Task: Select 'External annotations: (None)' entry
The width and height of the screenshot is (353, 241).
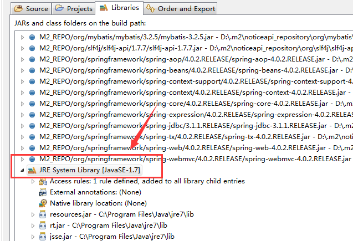Action: pos(95,192)
